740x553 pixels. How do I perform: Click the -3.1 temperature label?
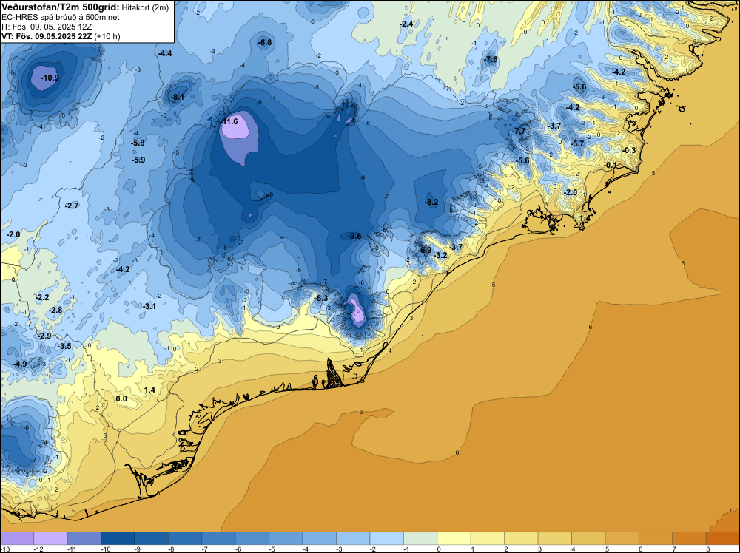(x=149, y=306)
